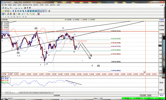Click the lock/properties icon after crosshair

tap(49, 11)
